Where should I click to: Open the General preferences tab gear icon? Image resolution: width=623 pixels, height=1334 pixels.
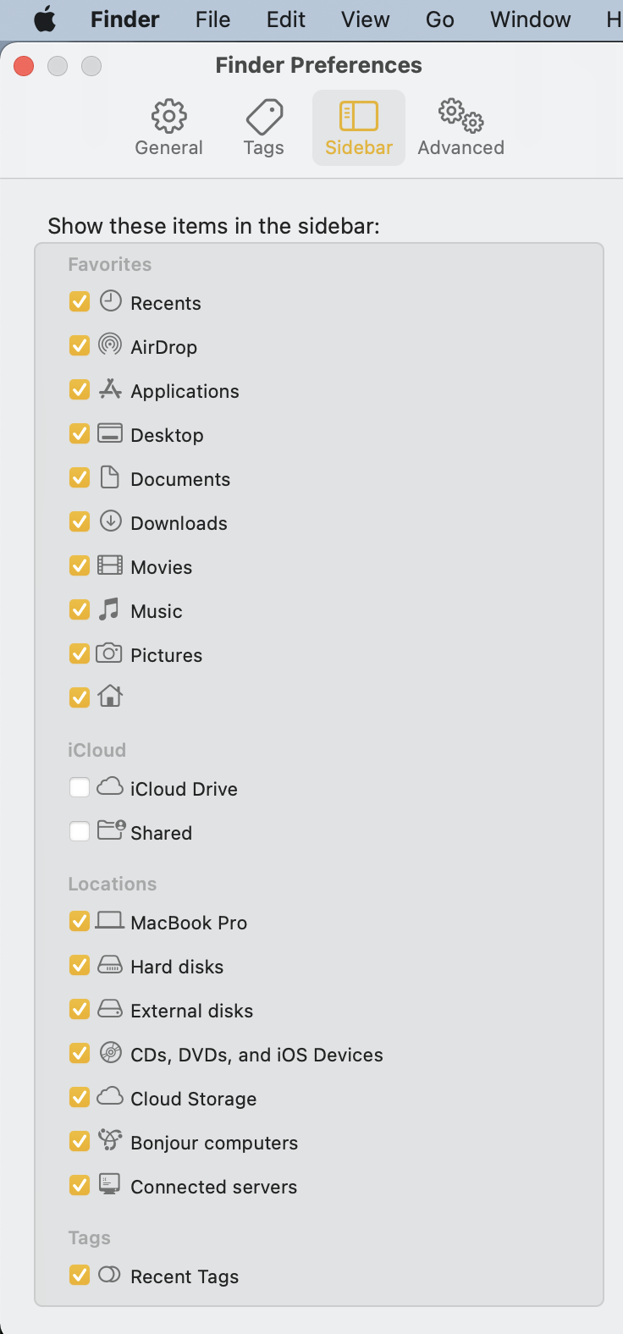pos(169,116)
